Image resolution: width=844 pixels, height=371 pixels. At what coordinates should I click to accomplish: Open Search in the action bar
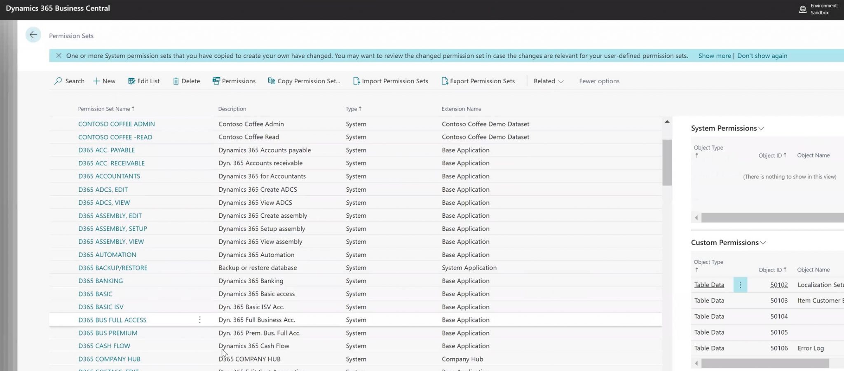(69, 81)
